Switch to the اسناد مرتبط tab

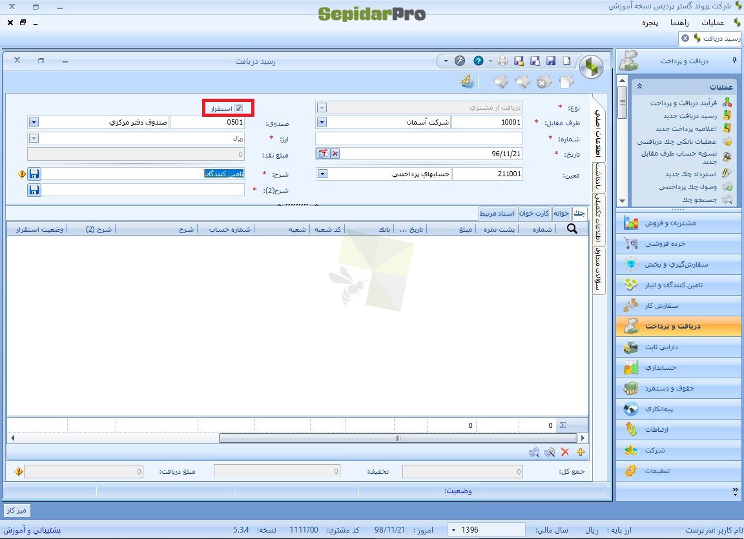(x=497, y=213)
